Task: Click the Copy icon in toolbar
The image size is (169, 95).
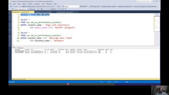Action: [48, 7]
